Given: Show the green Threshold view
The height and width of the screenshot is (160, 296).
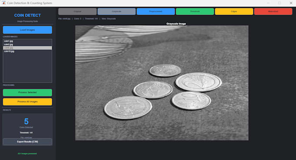Looking at the screenshot, I should pyautogui.click(x=195, y=11).
